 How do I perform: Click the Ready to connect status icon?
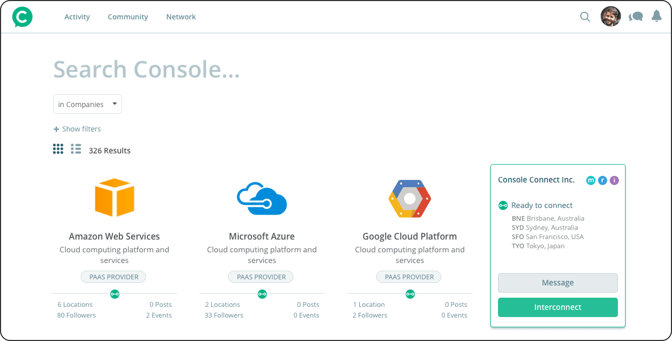point(503,205)
